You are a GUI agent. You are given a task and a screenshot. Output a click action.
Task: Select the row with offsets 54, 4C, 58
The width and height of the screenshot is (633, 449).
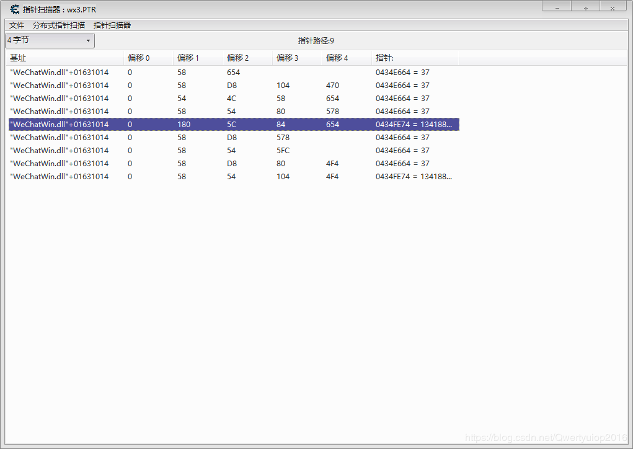[234, 98]
